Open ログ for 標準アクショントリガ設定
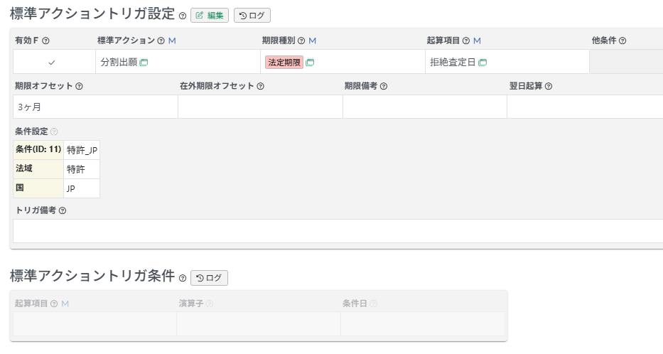The height and width of the screenshot is (354, 663). 252,16
